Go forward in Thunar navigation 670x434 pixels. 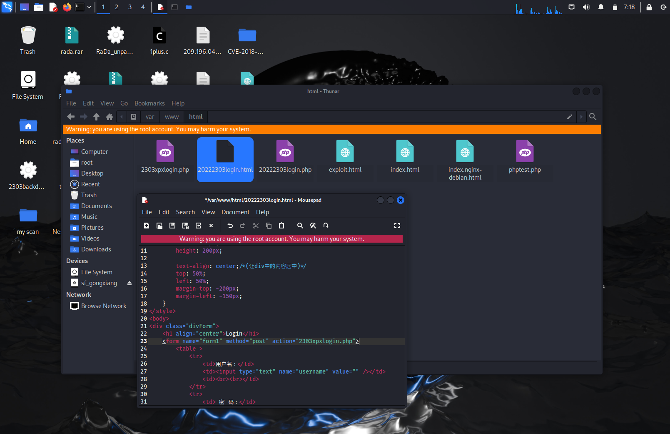(x=84, y=117)
